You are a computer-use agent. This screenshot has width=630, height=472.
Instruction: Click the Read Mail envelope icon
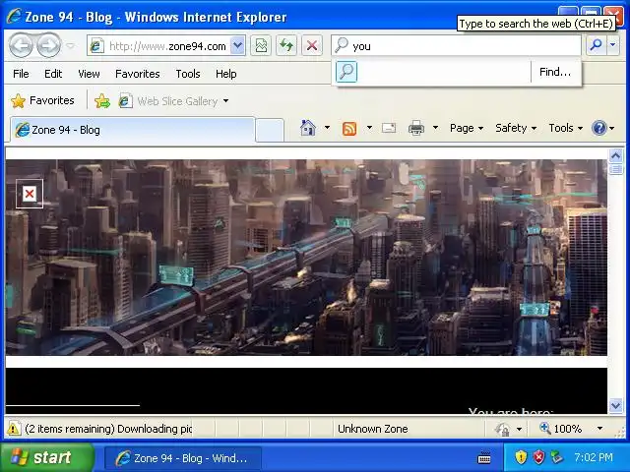[x=389, y=128]
